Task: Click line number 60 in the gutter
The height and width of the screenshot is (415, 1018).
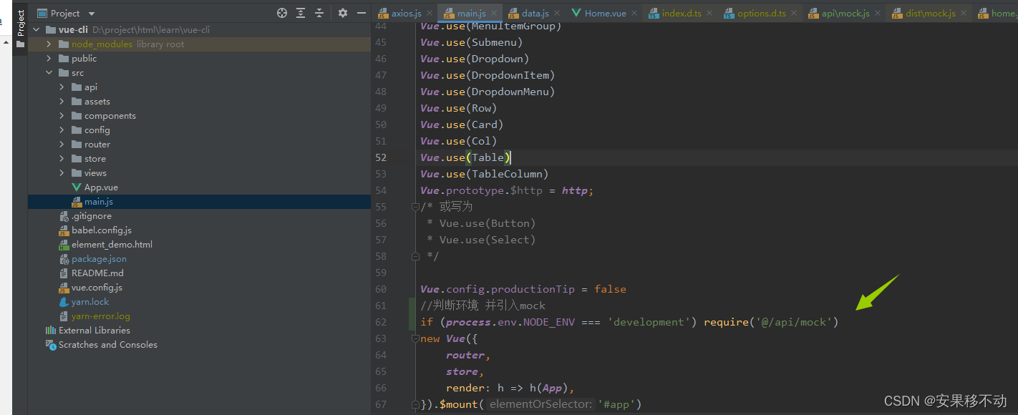Action: click(x=380, y=289)
